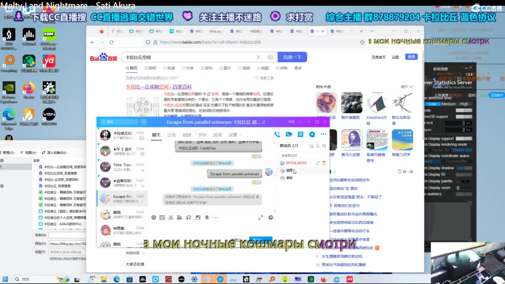Select High detection level
The image size is (505, 284).
(x=464, y=104)
